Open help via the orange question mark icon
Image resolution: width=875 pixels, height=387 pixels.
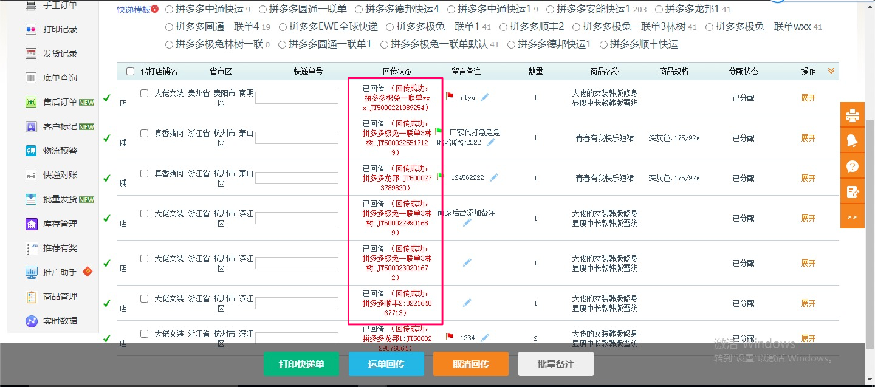(853, 166)
